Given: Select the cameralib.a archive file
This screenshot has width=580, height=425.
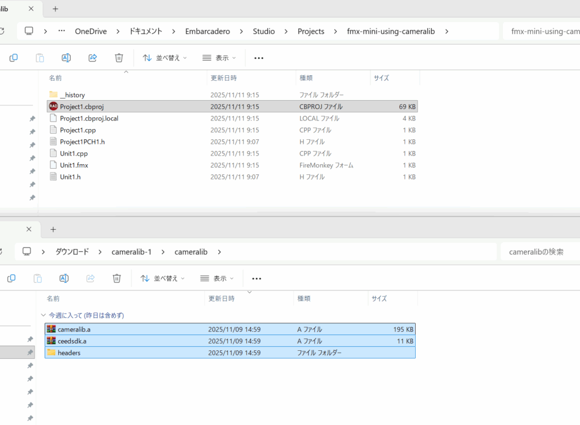Looking at the screenshot, I should [74, 329].
